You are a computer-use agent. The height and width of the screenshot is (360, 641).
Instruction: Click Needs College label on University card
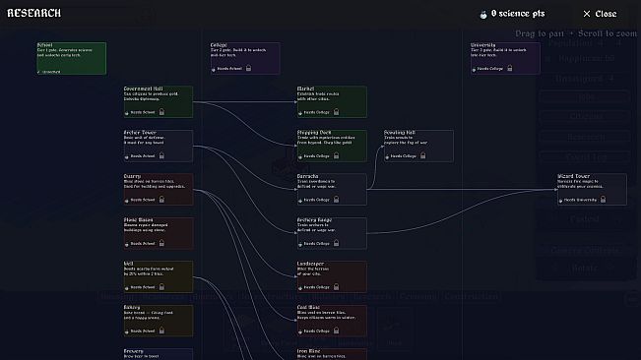489,69
